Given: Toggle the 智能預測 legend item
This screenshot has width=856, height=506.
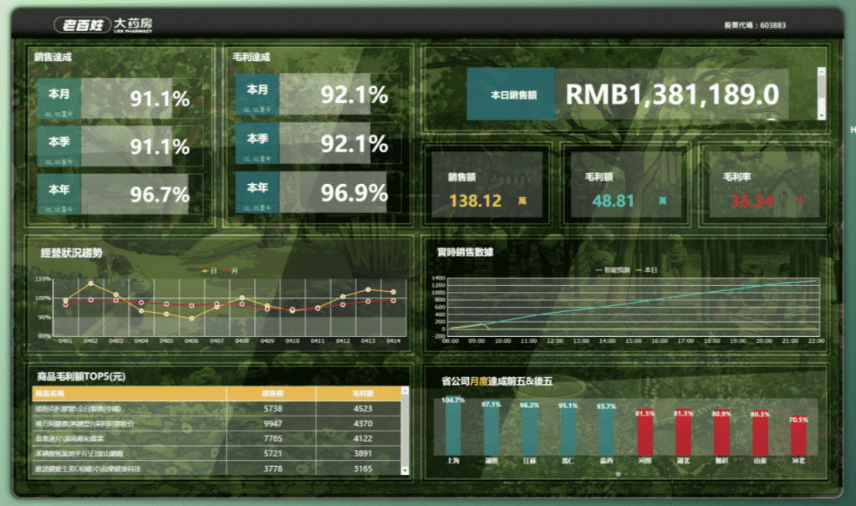Looking at the screenshot, I should 613,270.
